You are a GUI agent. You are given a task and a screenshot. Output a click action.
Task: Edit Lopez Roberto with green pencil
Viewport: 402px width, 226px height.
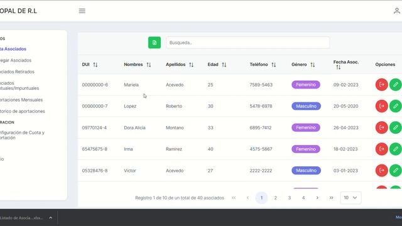coord(395,106)
